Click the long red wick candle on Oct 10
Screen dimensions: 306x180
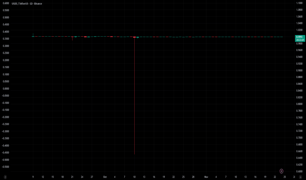[135, 95]
